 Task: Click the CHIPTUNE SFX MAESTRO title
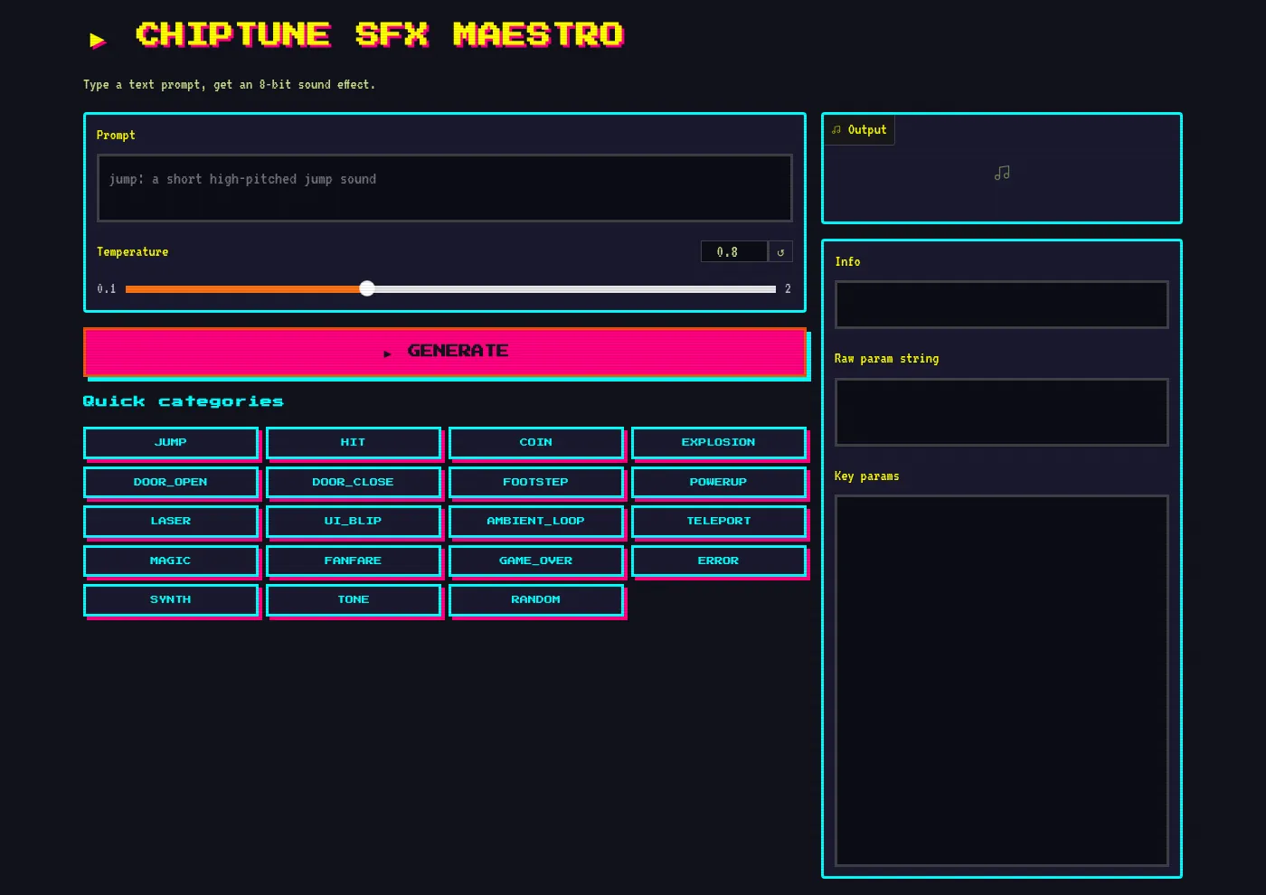380,35
